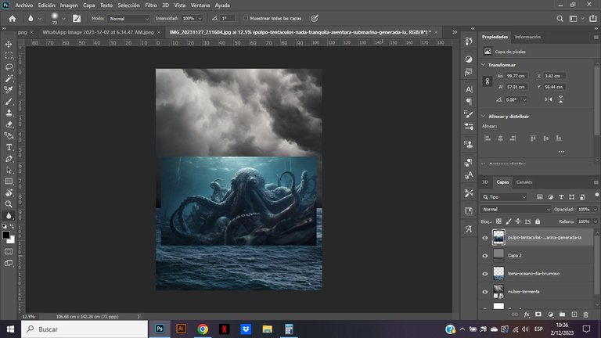Collapse the Alinear y distribuir section
This screenshot has width=601, height=338.
484,116
